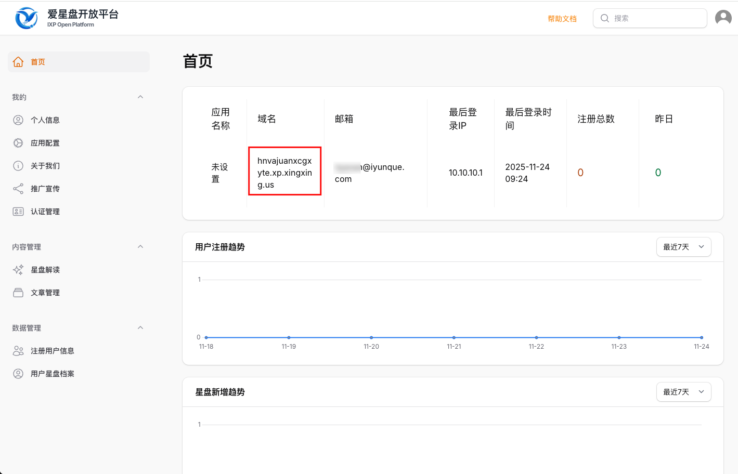Open 应用配置 via its gear icon

click(18, 142)
